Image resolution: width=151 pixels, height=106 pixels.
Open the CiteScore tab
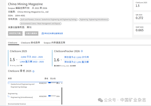click(13, 43)
